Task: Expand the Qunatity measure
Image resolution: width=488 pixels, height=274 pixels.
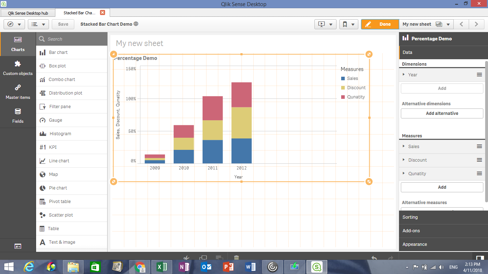Action: pyautogui.click(x=404, y=173)
